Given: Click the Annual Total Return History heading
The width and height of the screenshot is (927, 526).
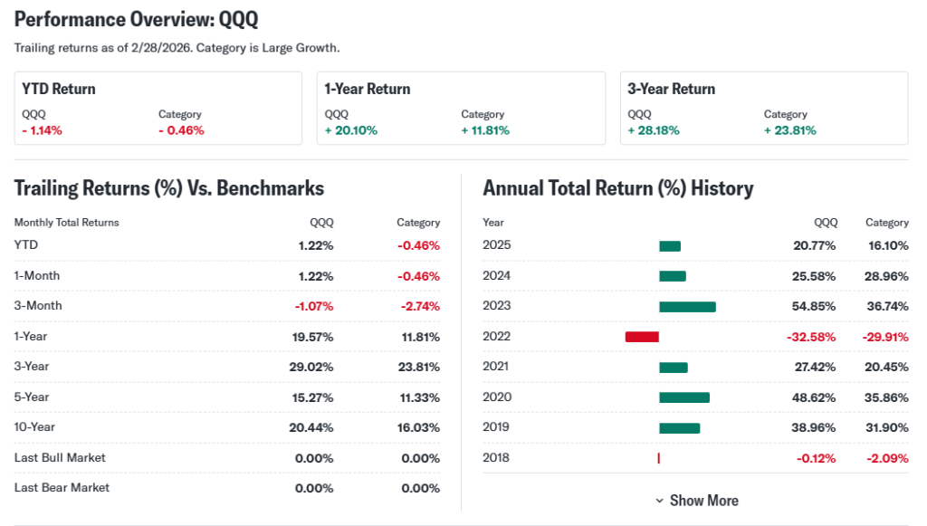Looking at the screenshot, I should pos(618,188).
